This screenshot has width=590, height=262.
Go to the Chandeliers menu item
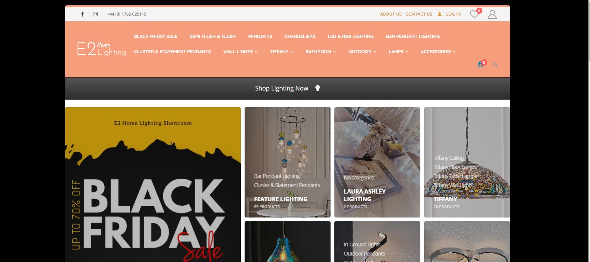click(x=300, y=37)
